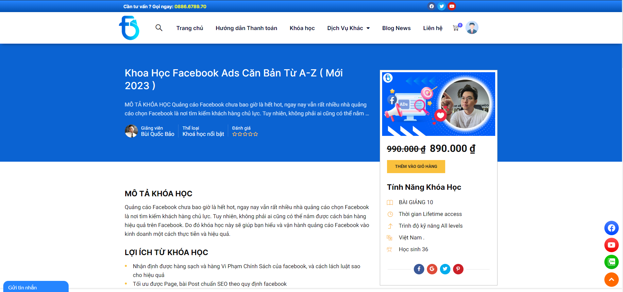The height and width of the screenshot is (292, 623).
Task: Open the Twitter icon in top bar
Action: (442, 6)
